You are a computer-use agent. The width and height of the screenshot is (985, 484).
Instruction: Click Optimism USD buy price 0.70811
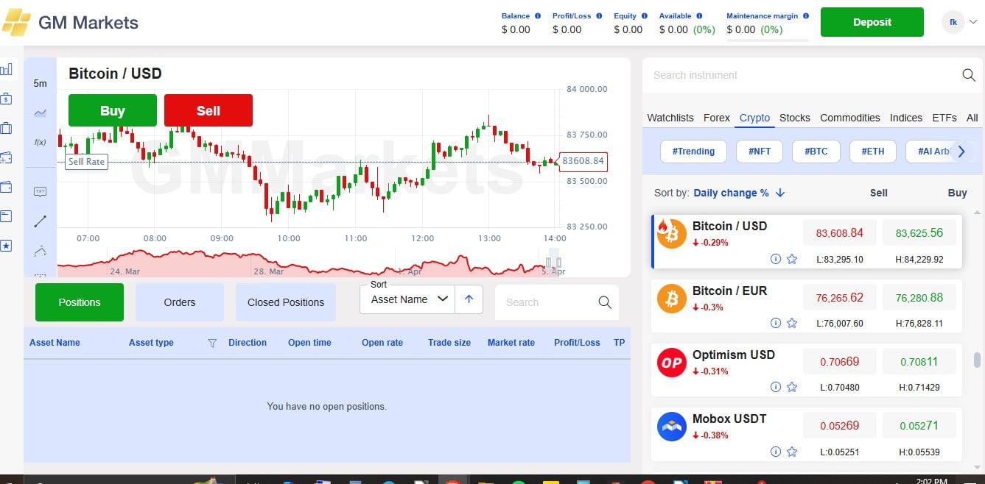[919, 362]
